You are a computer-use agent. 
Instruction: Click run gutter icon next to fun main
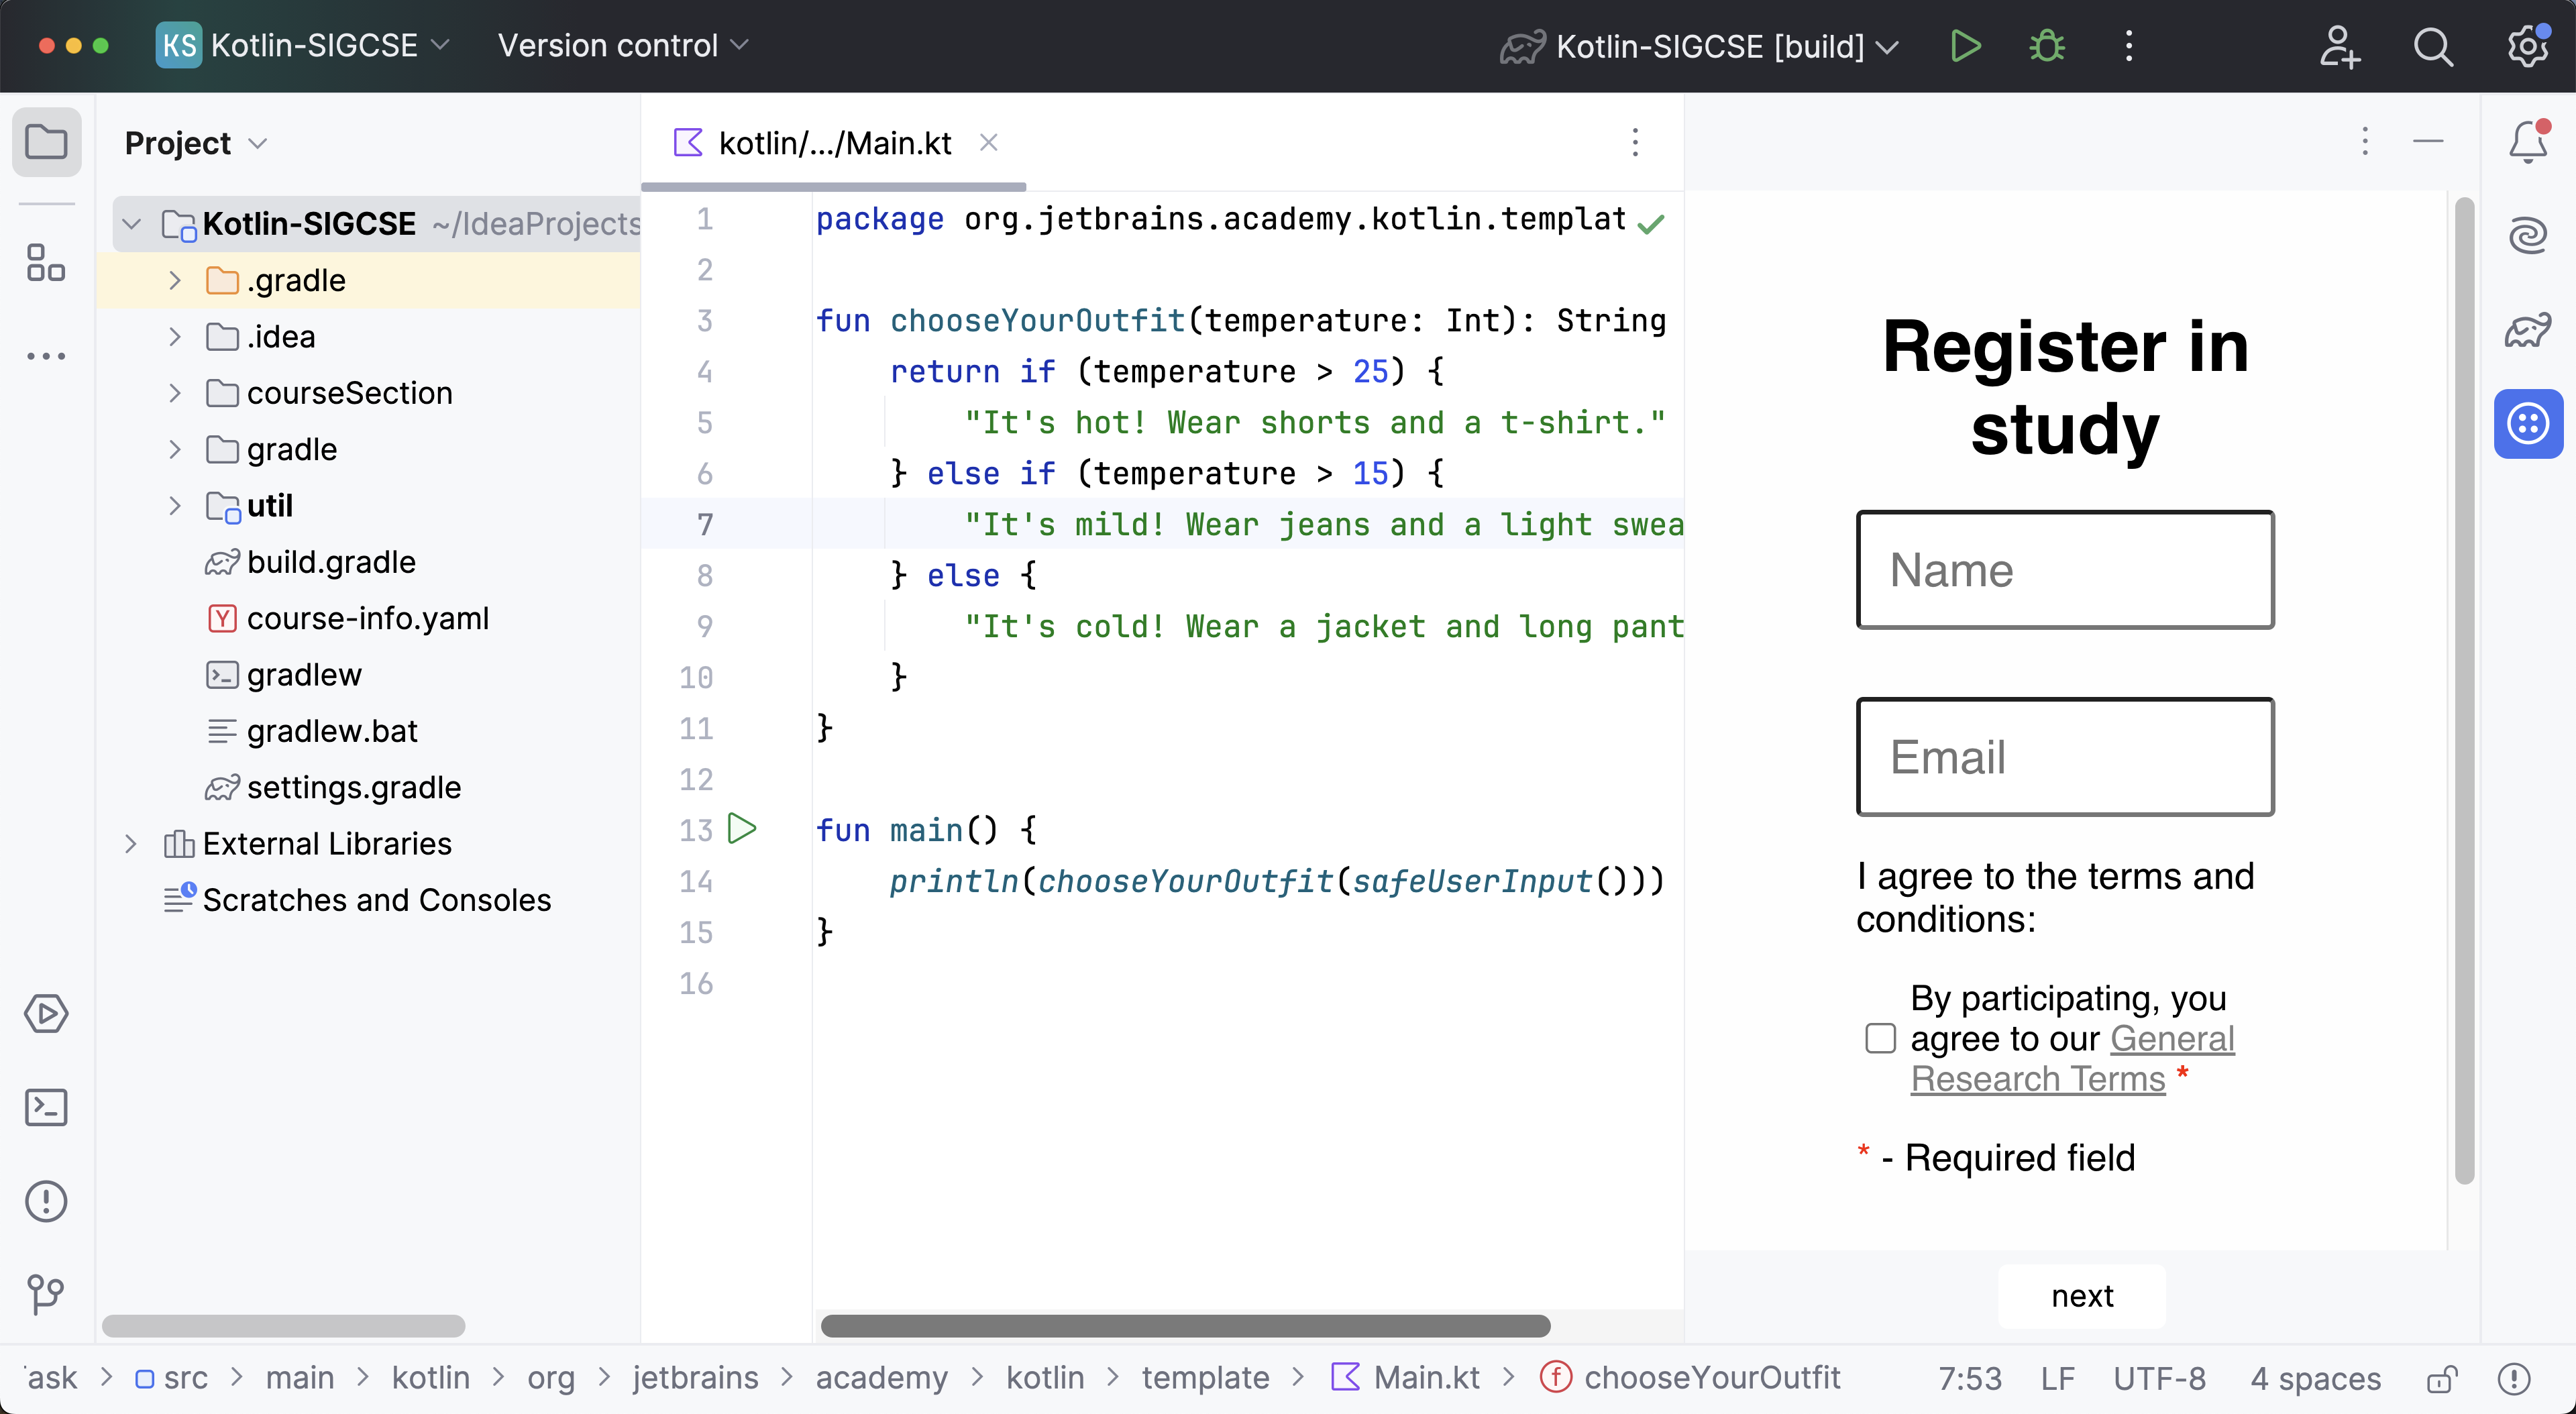point(742,829)
